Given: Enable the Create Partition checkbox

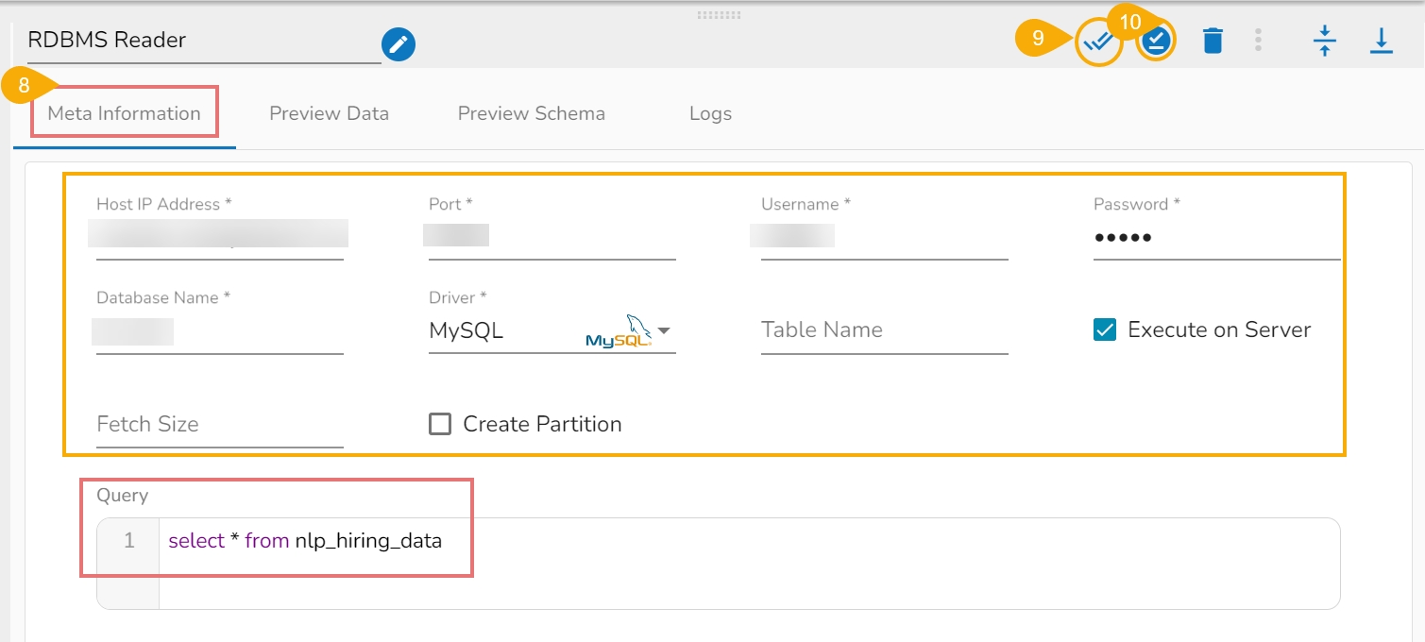Looking at the screenshot, I should pos(440,424).
